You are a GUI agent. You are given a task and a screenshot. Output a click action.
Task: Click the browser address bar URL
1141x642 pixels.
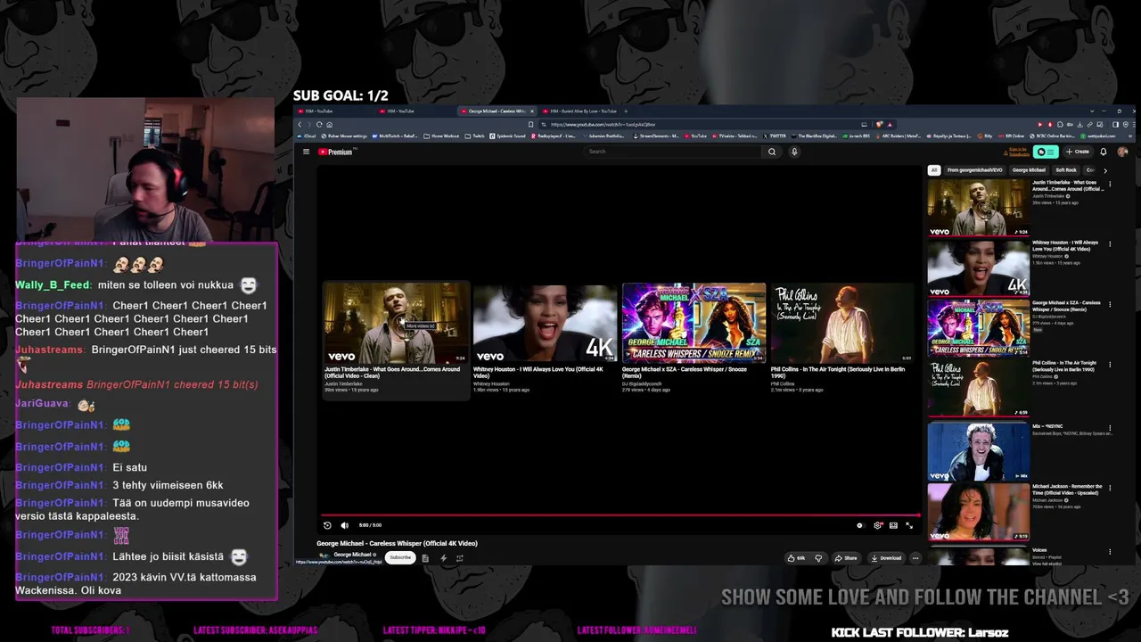point(603,125)
